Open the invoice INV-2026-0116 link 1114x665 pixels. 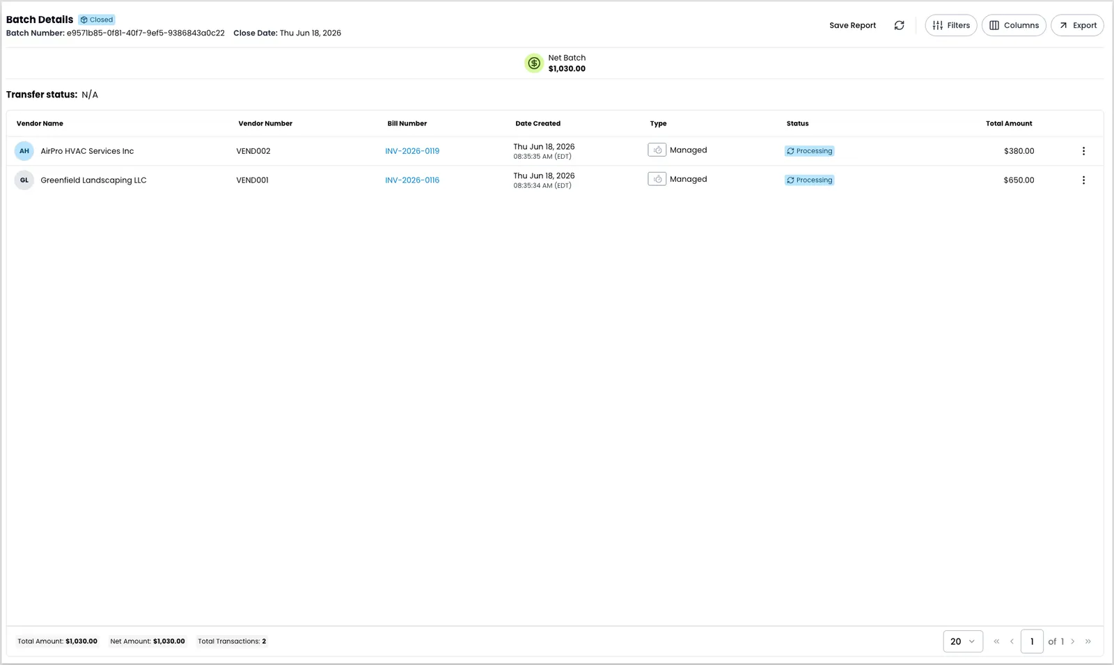(412, 180)
